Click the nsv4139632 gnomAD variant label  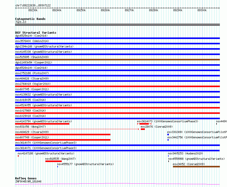point(44,95)
